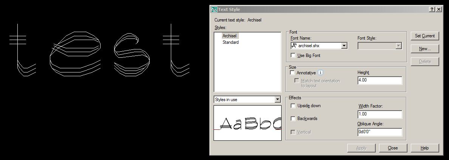Create a new text style with New...
The height and width of the screenshot is (160, 449).
click(425, 49)
